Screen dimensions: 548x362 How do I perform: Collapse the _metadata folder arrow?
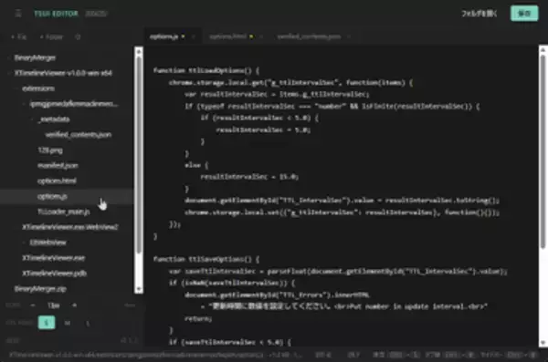(x=32, y=119)
